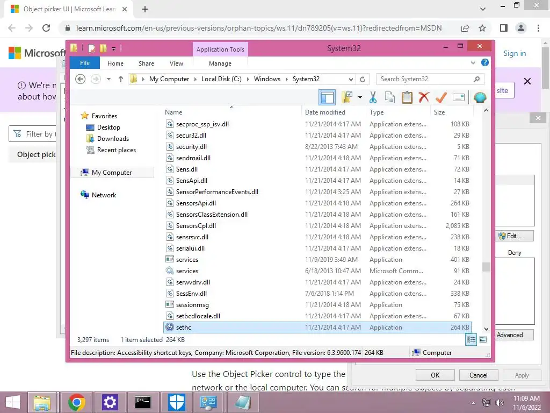The height and width of the screenshot is (413, 550).
Task: Click Cancel in the background dialog
Action: tap(479, 375)
